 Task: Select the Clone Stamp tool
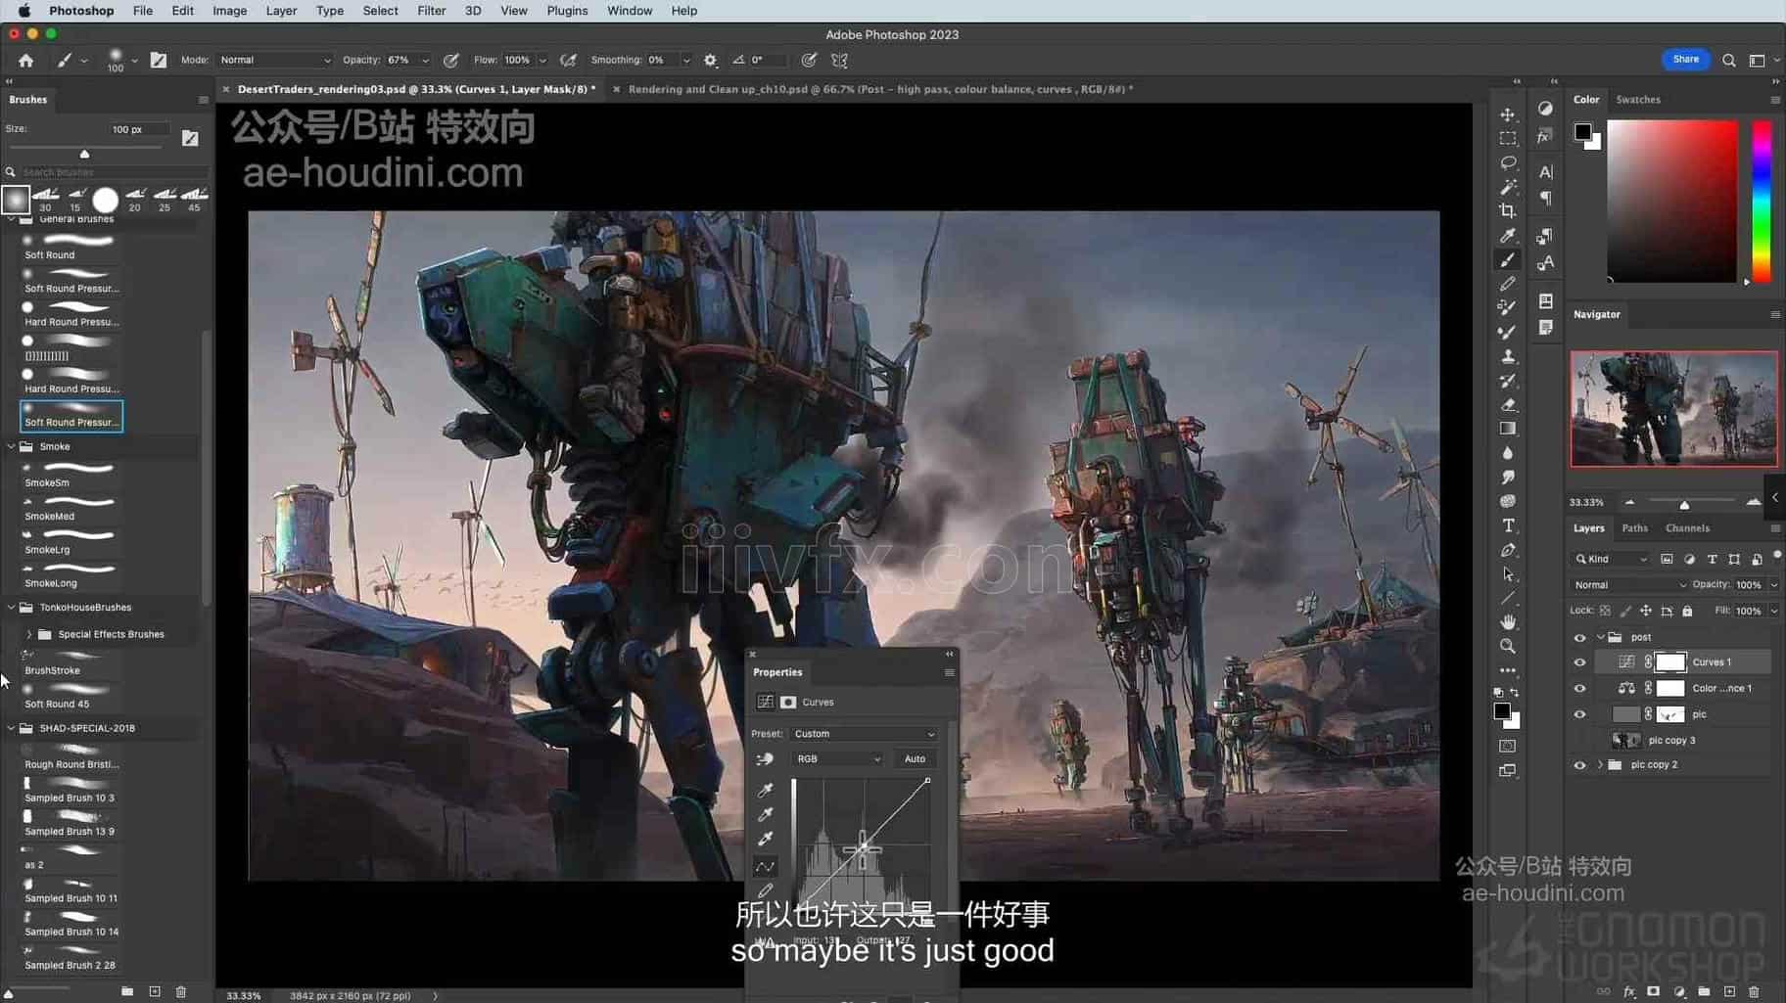point(1508,356)
